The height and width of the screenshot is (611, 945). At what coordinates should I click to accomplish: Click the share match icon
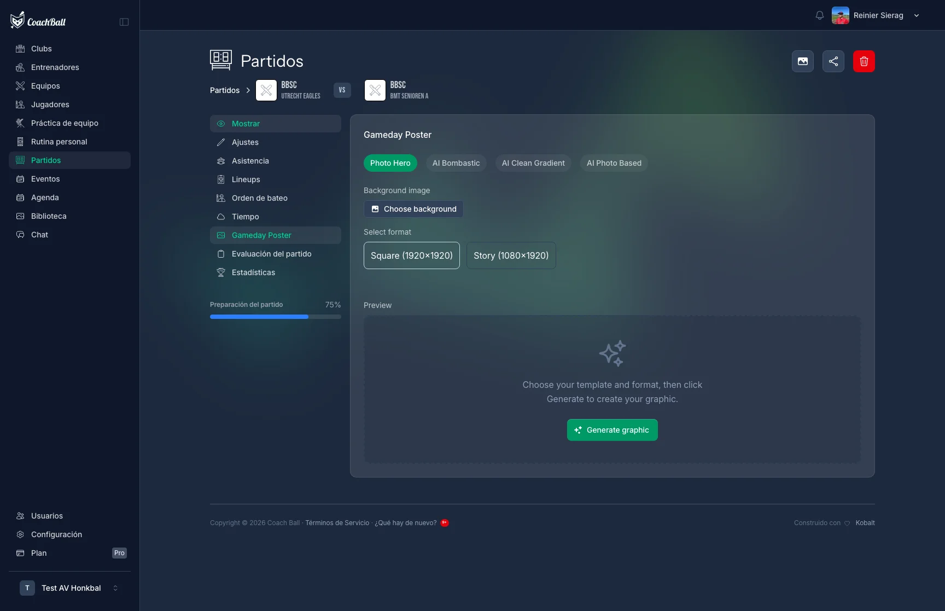[x=833, y=61]
